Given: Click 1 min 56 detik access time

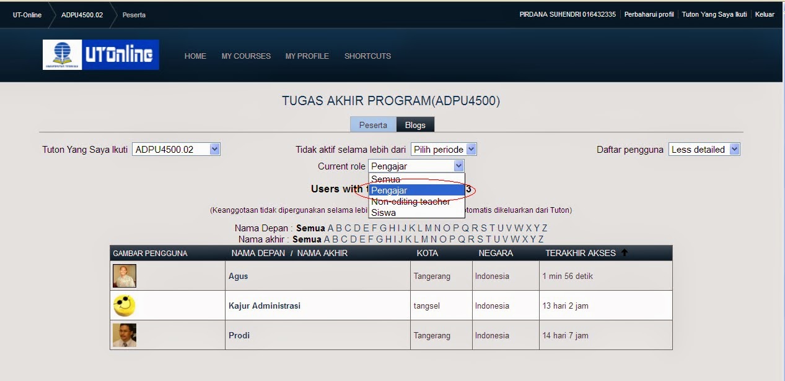Looking at the screenshot, I should coord(568,276).
